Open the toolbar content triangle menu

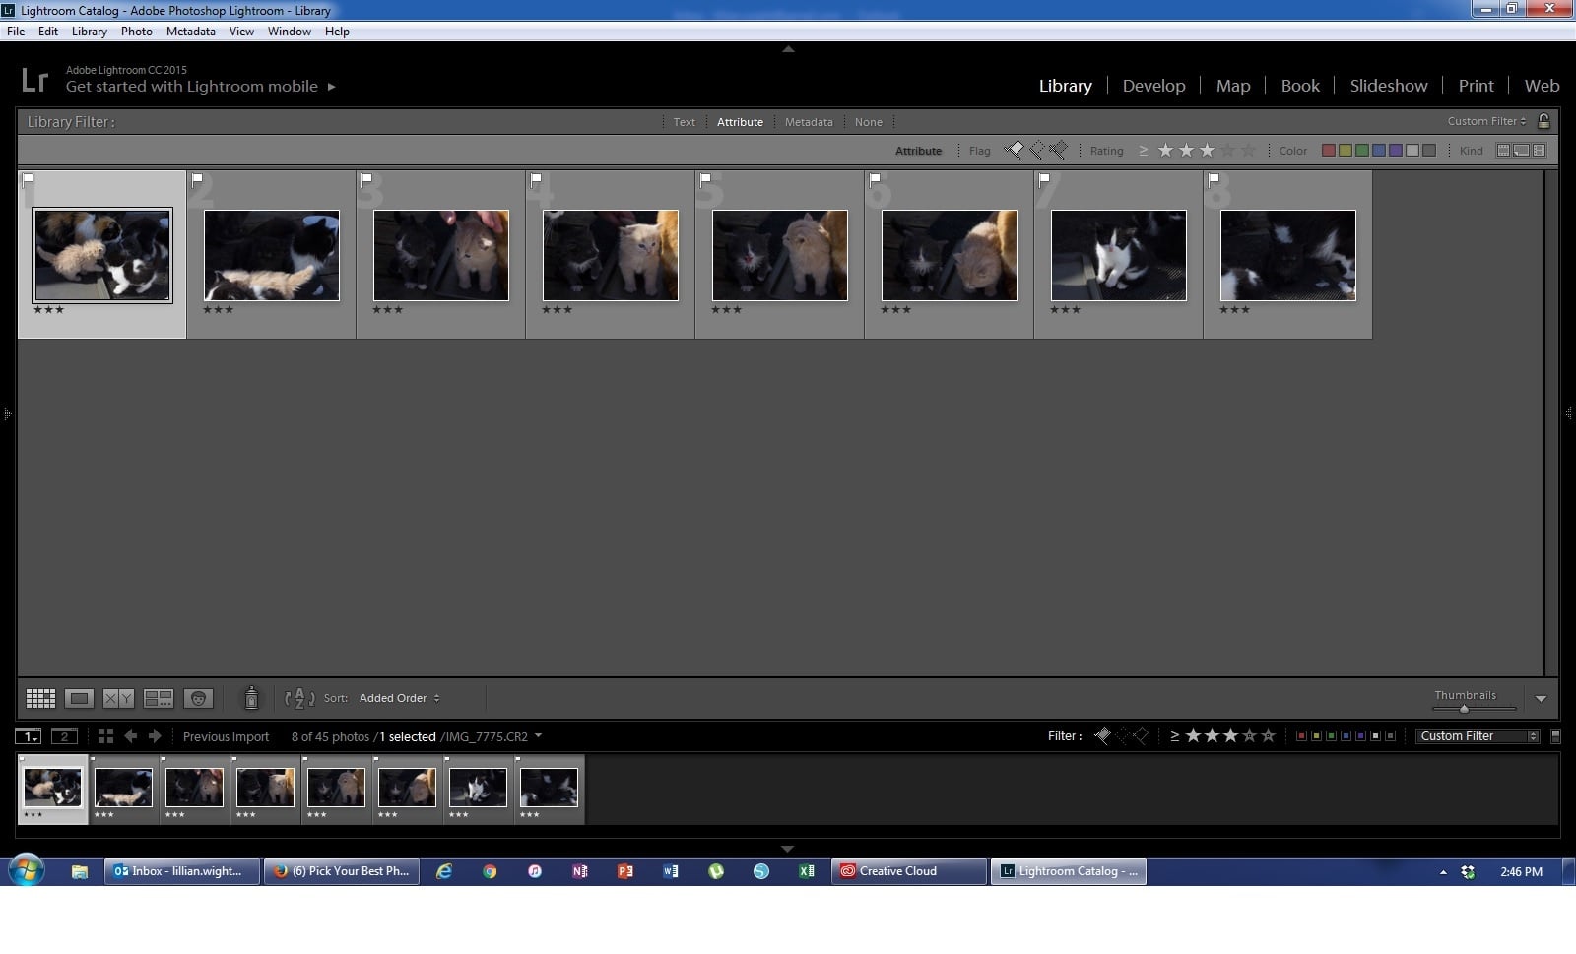[1541, 698]
